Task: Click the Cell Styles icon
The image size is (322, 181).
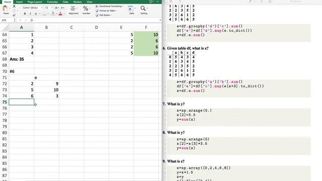Action: 97,15
